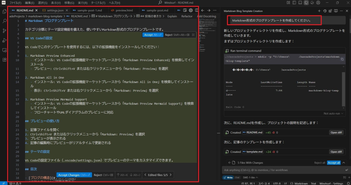The height and width of the screenshot is (185, 351).
Task: Open diff for created template.md
Action: (336, 152)
